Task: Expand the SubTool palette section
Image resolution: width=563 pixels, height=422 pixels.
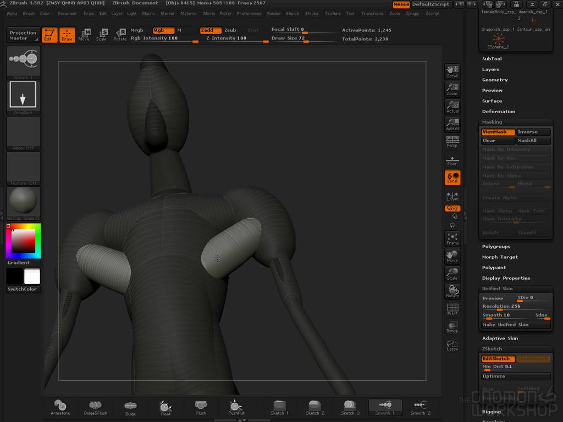Action: 492,58
